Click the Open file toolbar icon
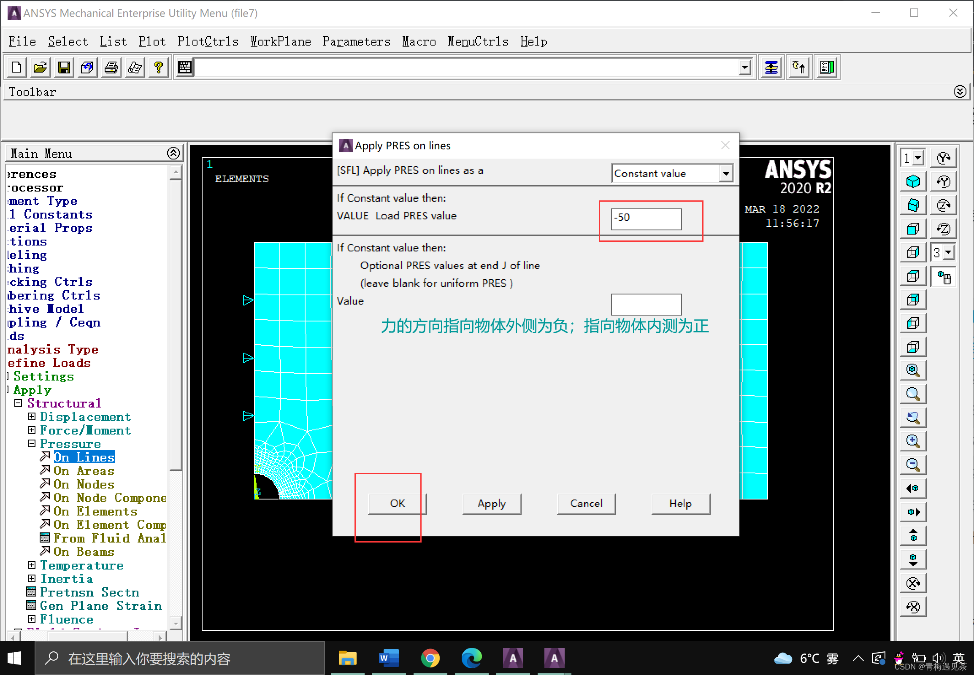This screenshot has height=675, width=974. point(40,67)
